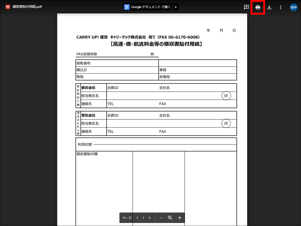Expand the open-with dropdown arrow

tap(176, 7)
